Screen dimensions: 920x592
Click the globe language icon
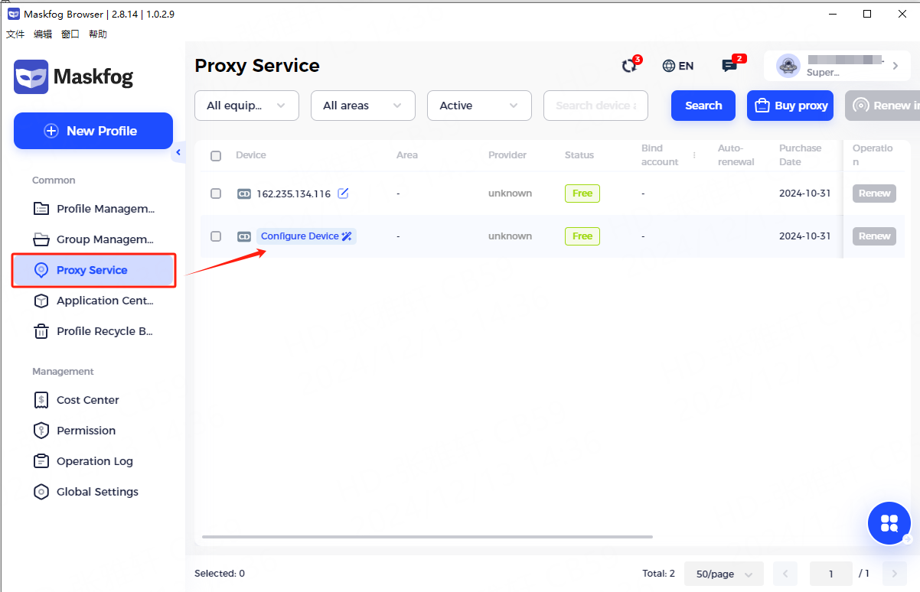[x=669, y=66]
